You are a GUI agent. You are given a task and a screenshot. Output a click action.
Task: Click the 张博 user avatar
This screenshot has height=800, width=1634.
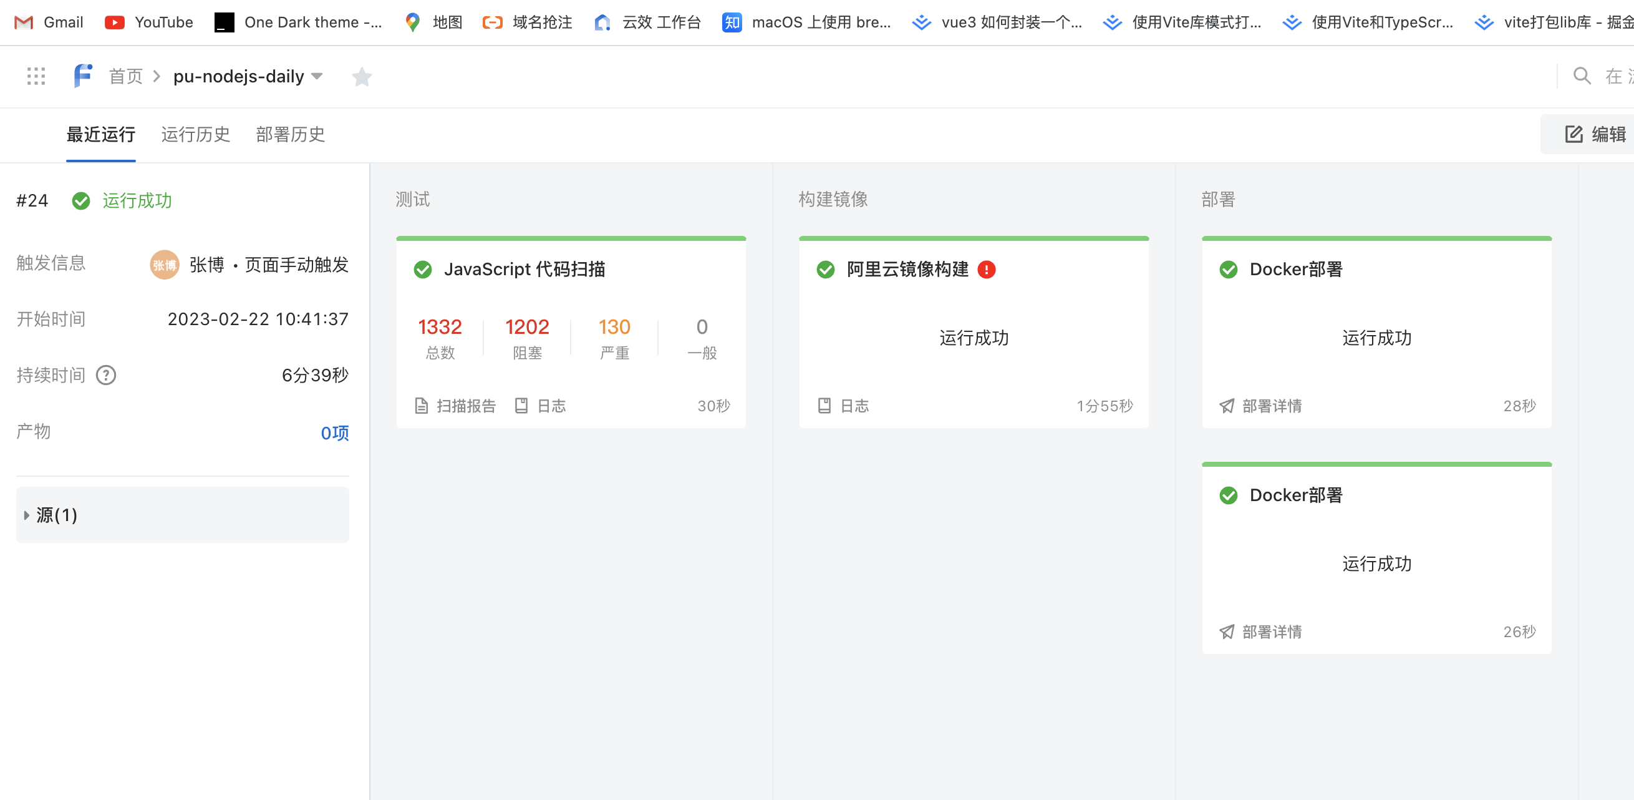point(164,265)
